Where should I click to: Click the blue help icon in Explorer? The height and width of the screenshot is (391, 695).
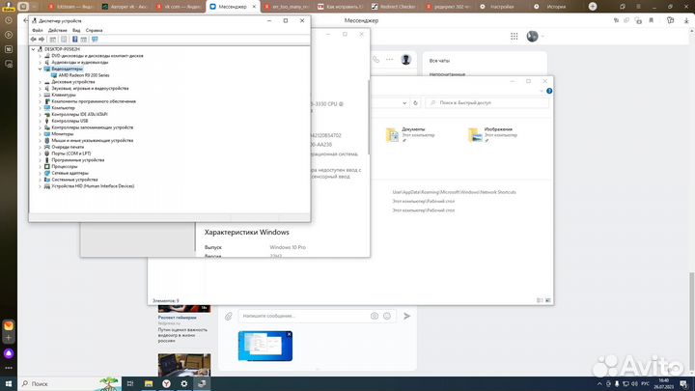(549, 91)
